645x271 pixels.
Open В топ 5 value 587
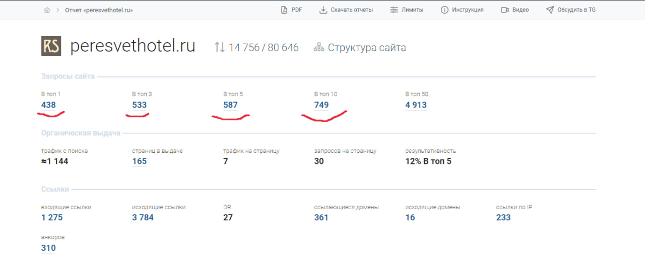point(230,105)
